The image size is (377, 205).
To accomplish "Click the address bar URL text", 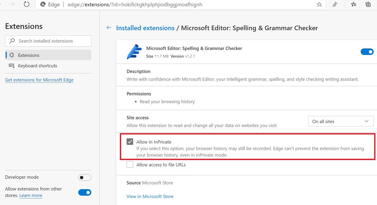I will pyautogui.click(x=135, y=4).
